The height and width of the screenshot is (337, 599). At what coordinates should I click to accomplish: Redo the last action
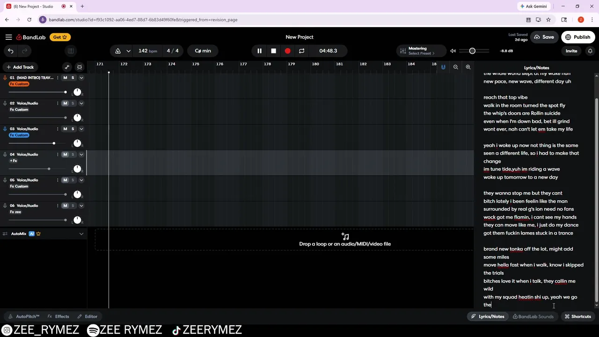[24, 51]
